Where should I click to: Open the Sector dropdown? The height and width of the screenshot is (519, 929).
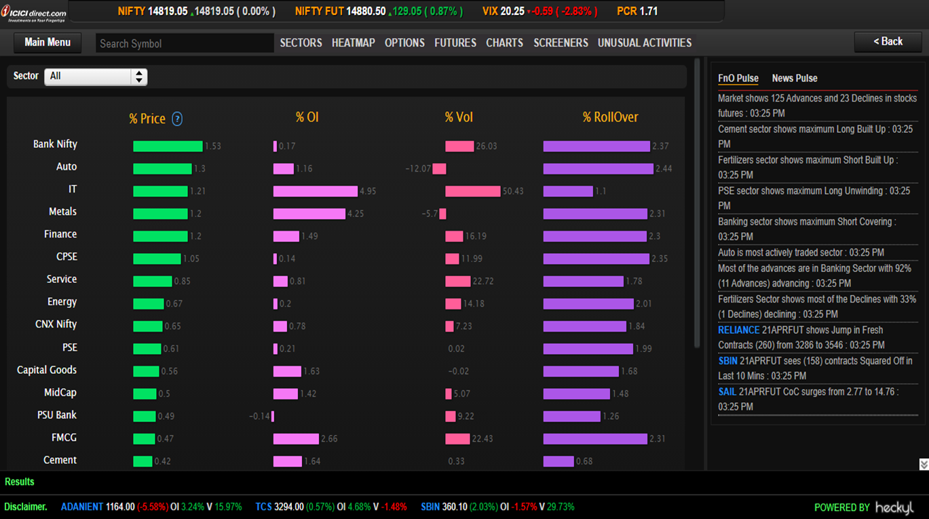(88, 76)
